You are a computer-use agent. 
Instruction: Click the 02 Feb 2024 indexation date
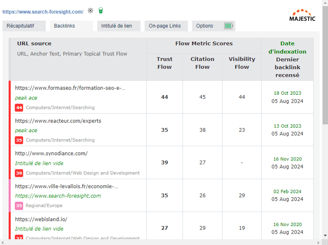[287, 192]
